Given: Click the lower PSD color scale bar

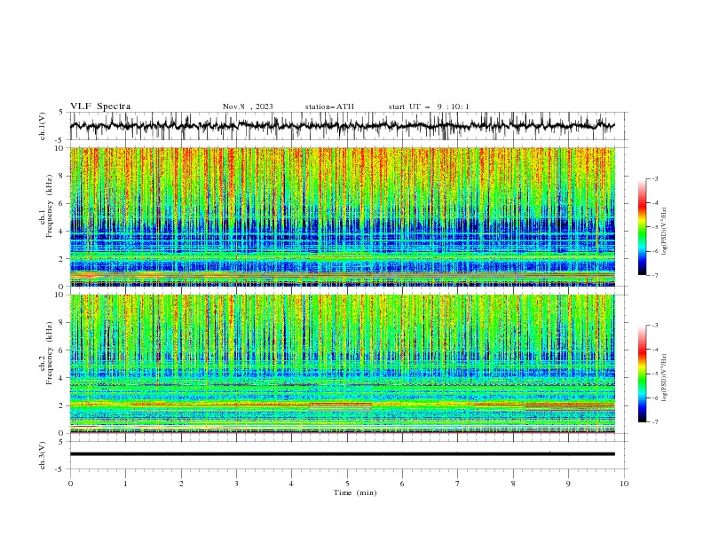Looking at the screenshot, I should (642, 374).
